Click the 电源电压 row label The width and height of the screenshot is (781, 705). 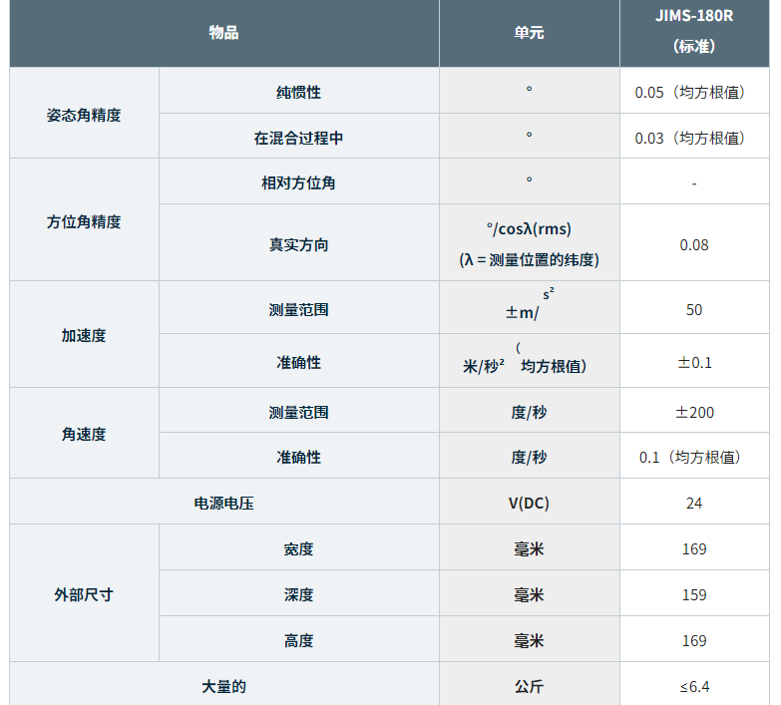pyautogui.click(x=224, y=502)
